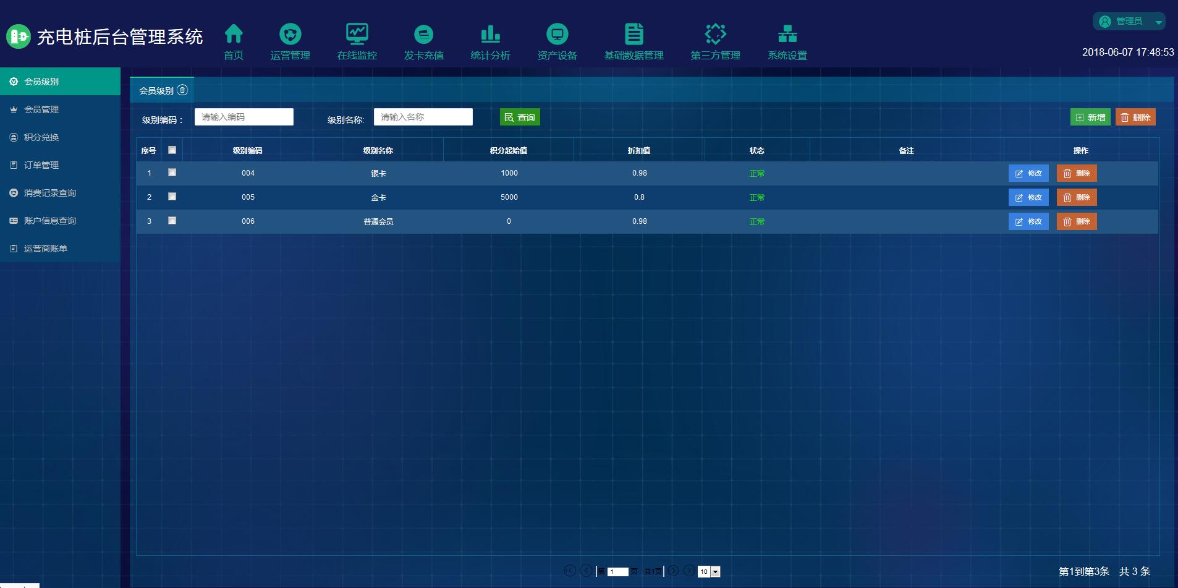Open 基础数据管理 document icon
1178x588 pixels.
click(x=633, y=34)
